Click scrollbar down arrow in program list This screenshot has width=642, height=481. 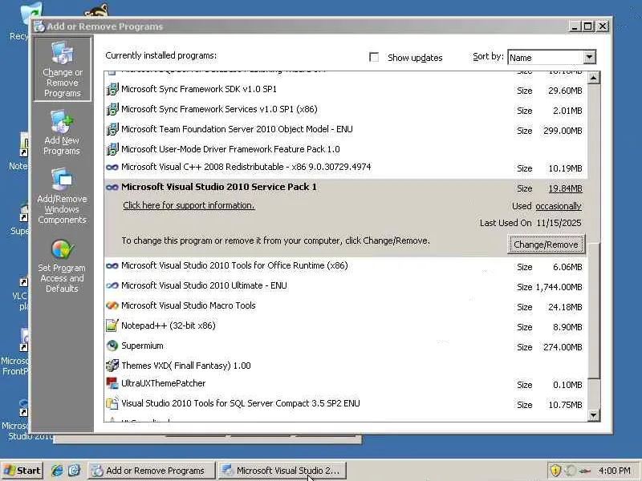coord(594,416)
